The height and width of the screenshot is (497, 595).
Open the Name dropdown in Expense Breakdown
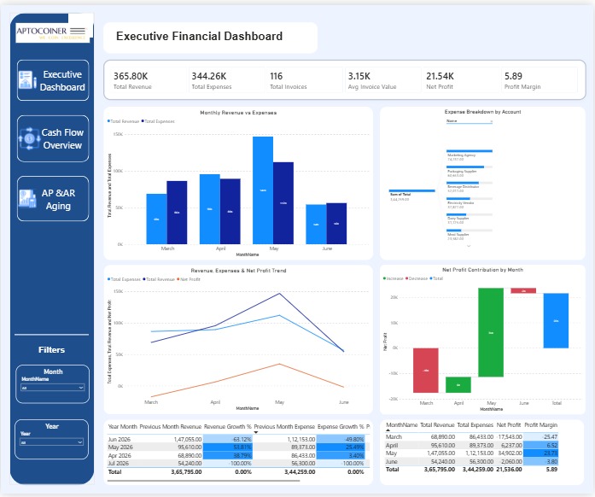click(470, 121)
